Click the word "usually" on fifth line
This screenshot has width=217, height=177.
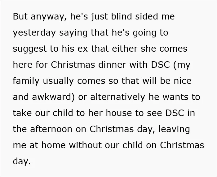click(58, 81)
